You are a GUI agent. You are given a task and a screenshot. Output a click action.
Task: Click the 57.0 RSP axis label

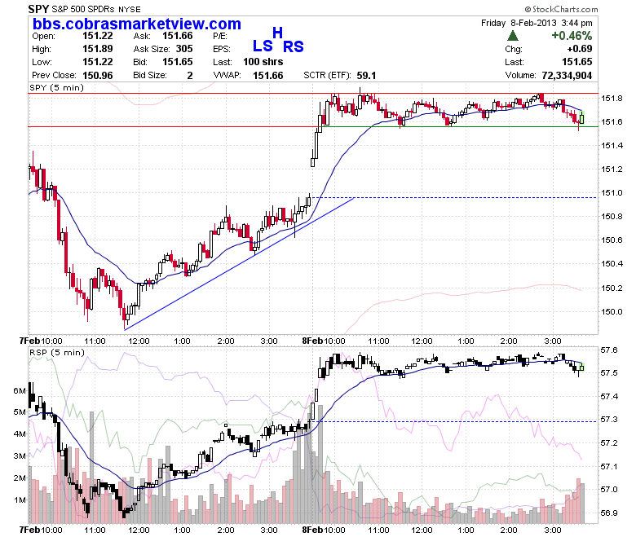609,489
